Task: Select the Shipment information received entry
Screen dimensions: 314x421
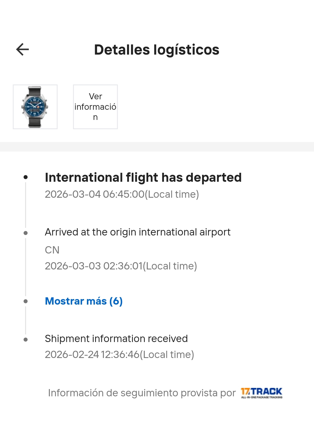Action: (x=116, y=339)
